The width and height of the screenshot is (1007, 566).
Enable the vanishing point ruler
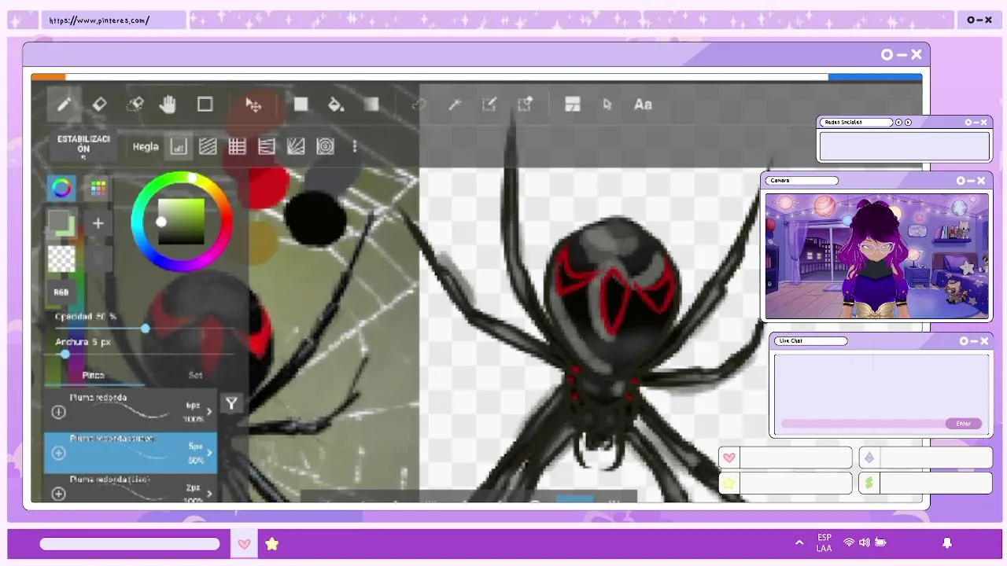[x=266, y=146]
